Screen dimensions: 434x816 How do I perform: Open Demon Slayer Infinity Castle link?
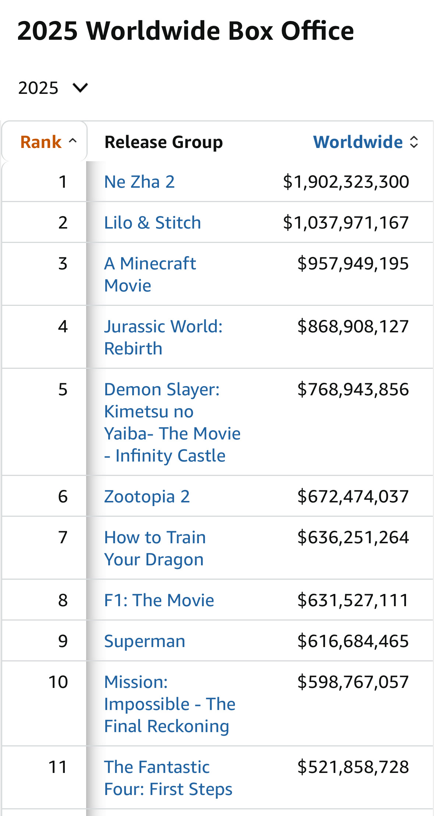pos(172,422)
